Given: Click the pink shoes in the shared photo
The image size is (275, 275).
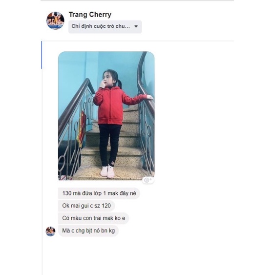Looking at the screenshot, I should tap(107, 172).
